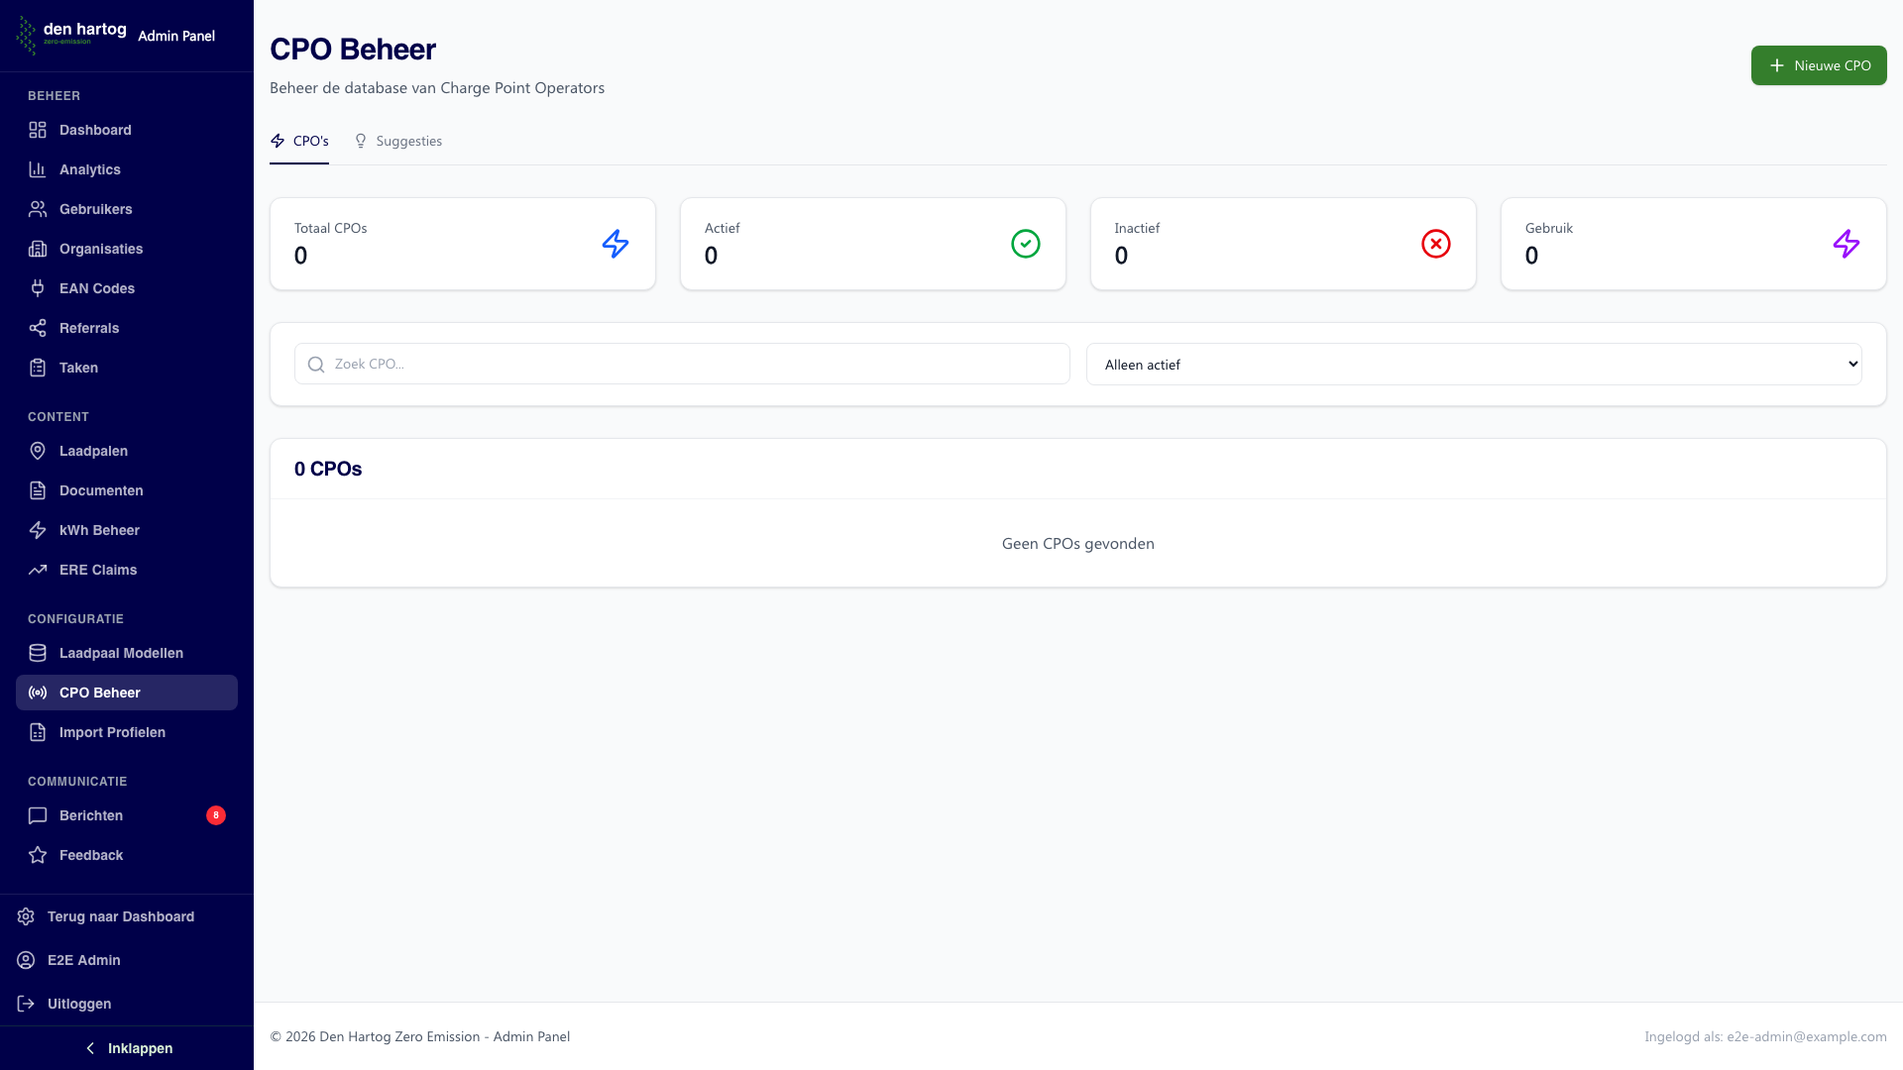This screenshot has height=1070, width=1903.
Task: Open the 'Alleen actief' filter dropdown
Action: click(1473, 365)
